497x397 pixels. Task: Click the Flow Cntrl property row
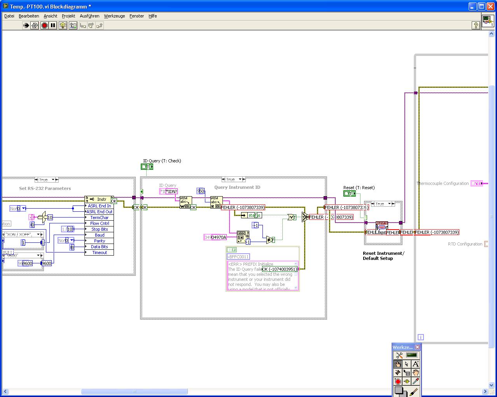click(x=99, y=223)
